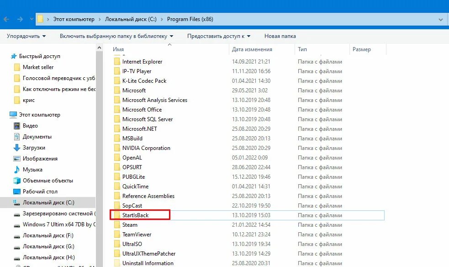449x267 pixels.
Task: Click 'Рабочий стол' desktop icon in sidebar
Action: (x=17, y=192)
